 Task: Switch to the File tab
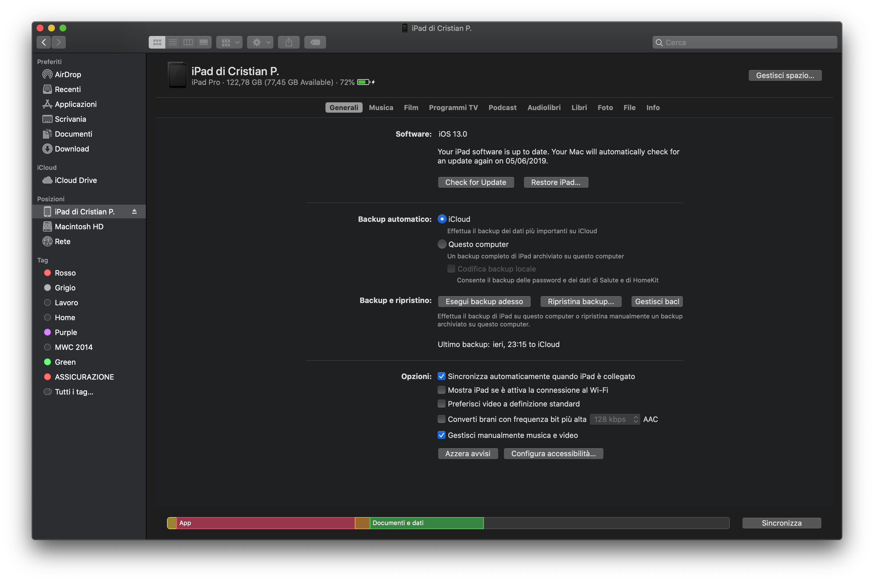[629, 108]
